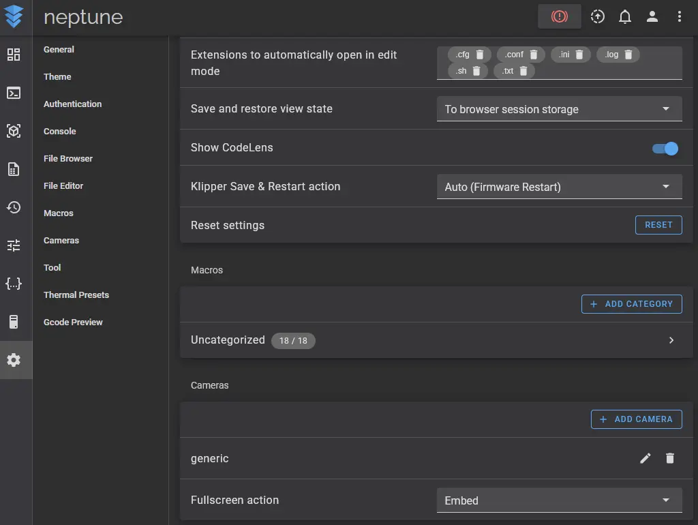Go to Thermal Presets settings section
Viewport: 698px width, 525px height.
76,295
